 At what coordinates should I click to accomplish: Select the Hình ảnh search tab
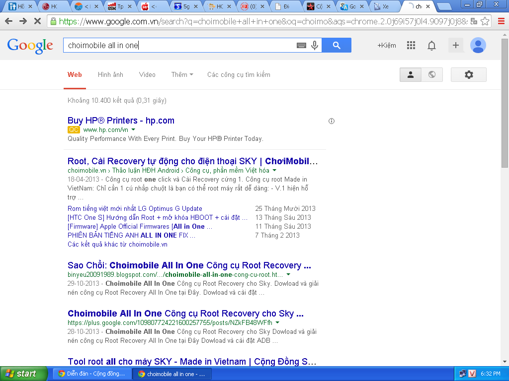[x=110, y=74]
